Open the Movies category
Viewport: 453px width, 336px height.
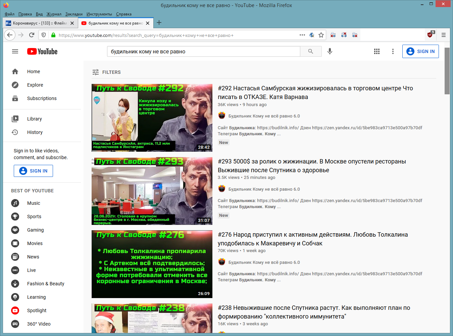(x=42, y=243)
